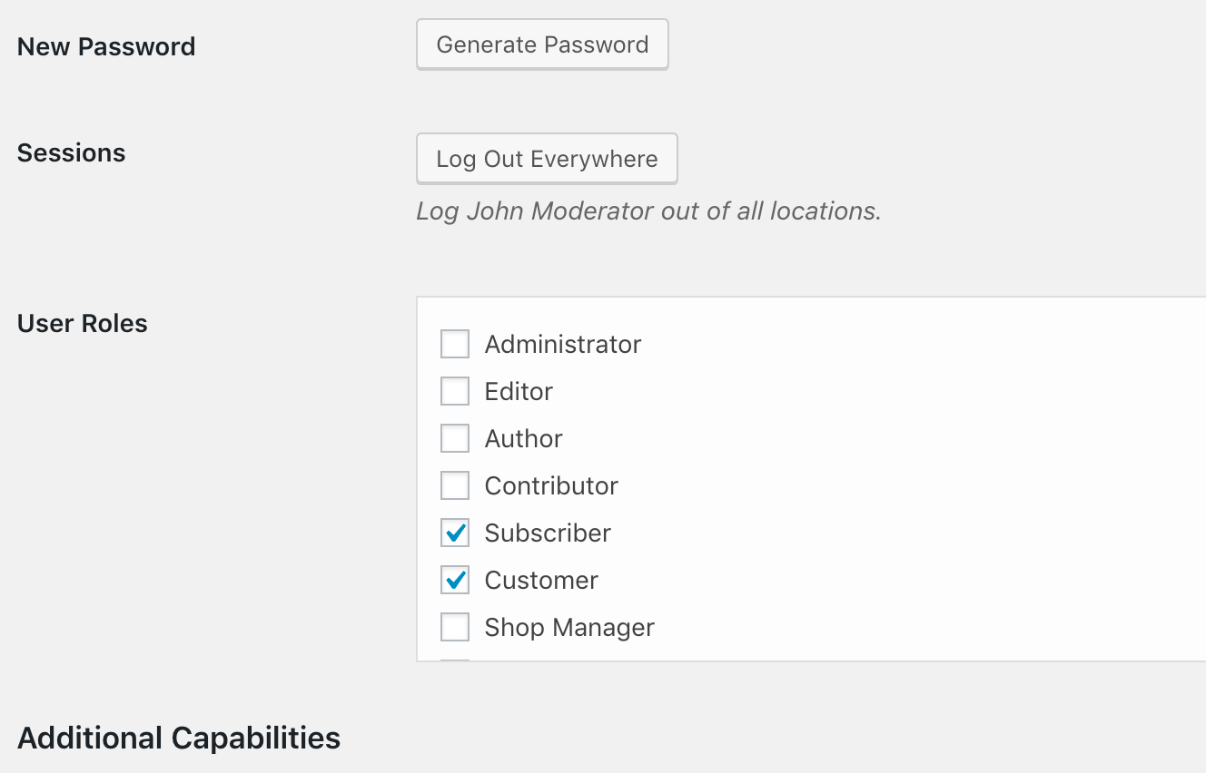Click the 'Contributor' label text

click(551, 485)
